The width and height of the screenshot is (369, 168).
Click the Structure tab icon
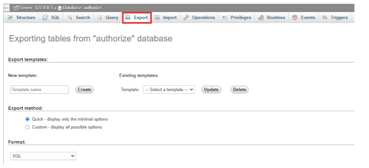click(10, 18)
